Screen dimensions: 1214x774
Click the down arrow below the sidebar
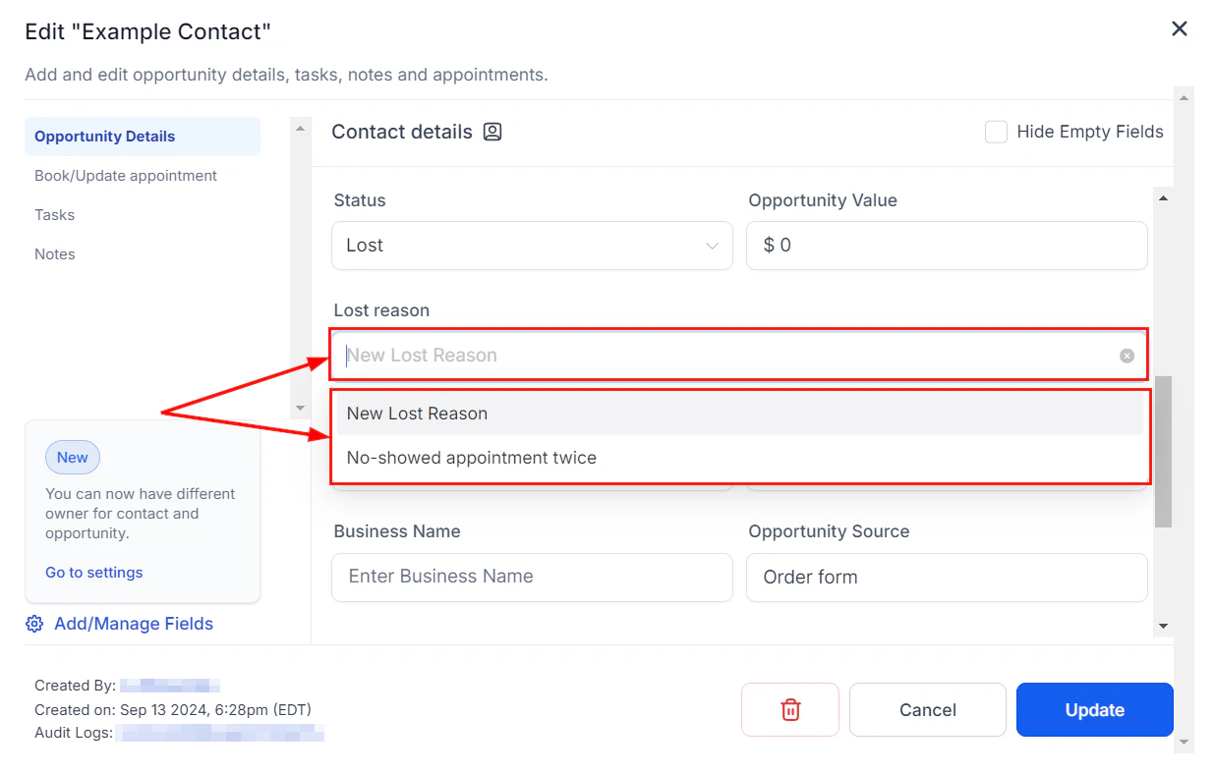coord(300,408)
